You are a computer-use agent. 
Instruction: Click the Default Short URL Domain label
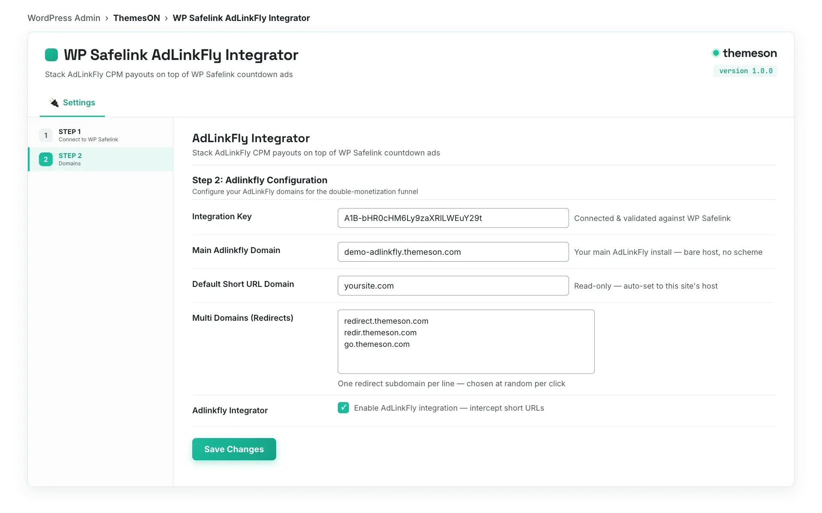(x=243, y=284)
